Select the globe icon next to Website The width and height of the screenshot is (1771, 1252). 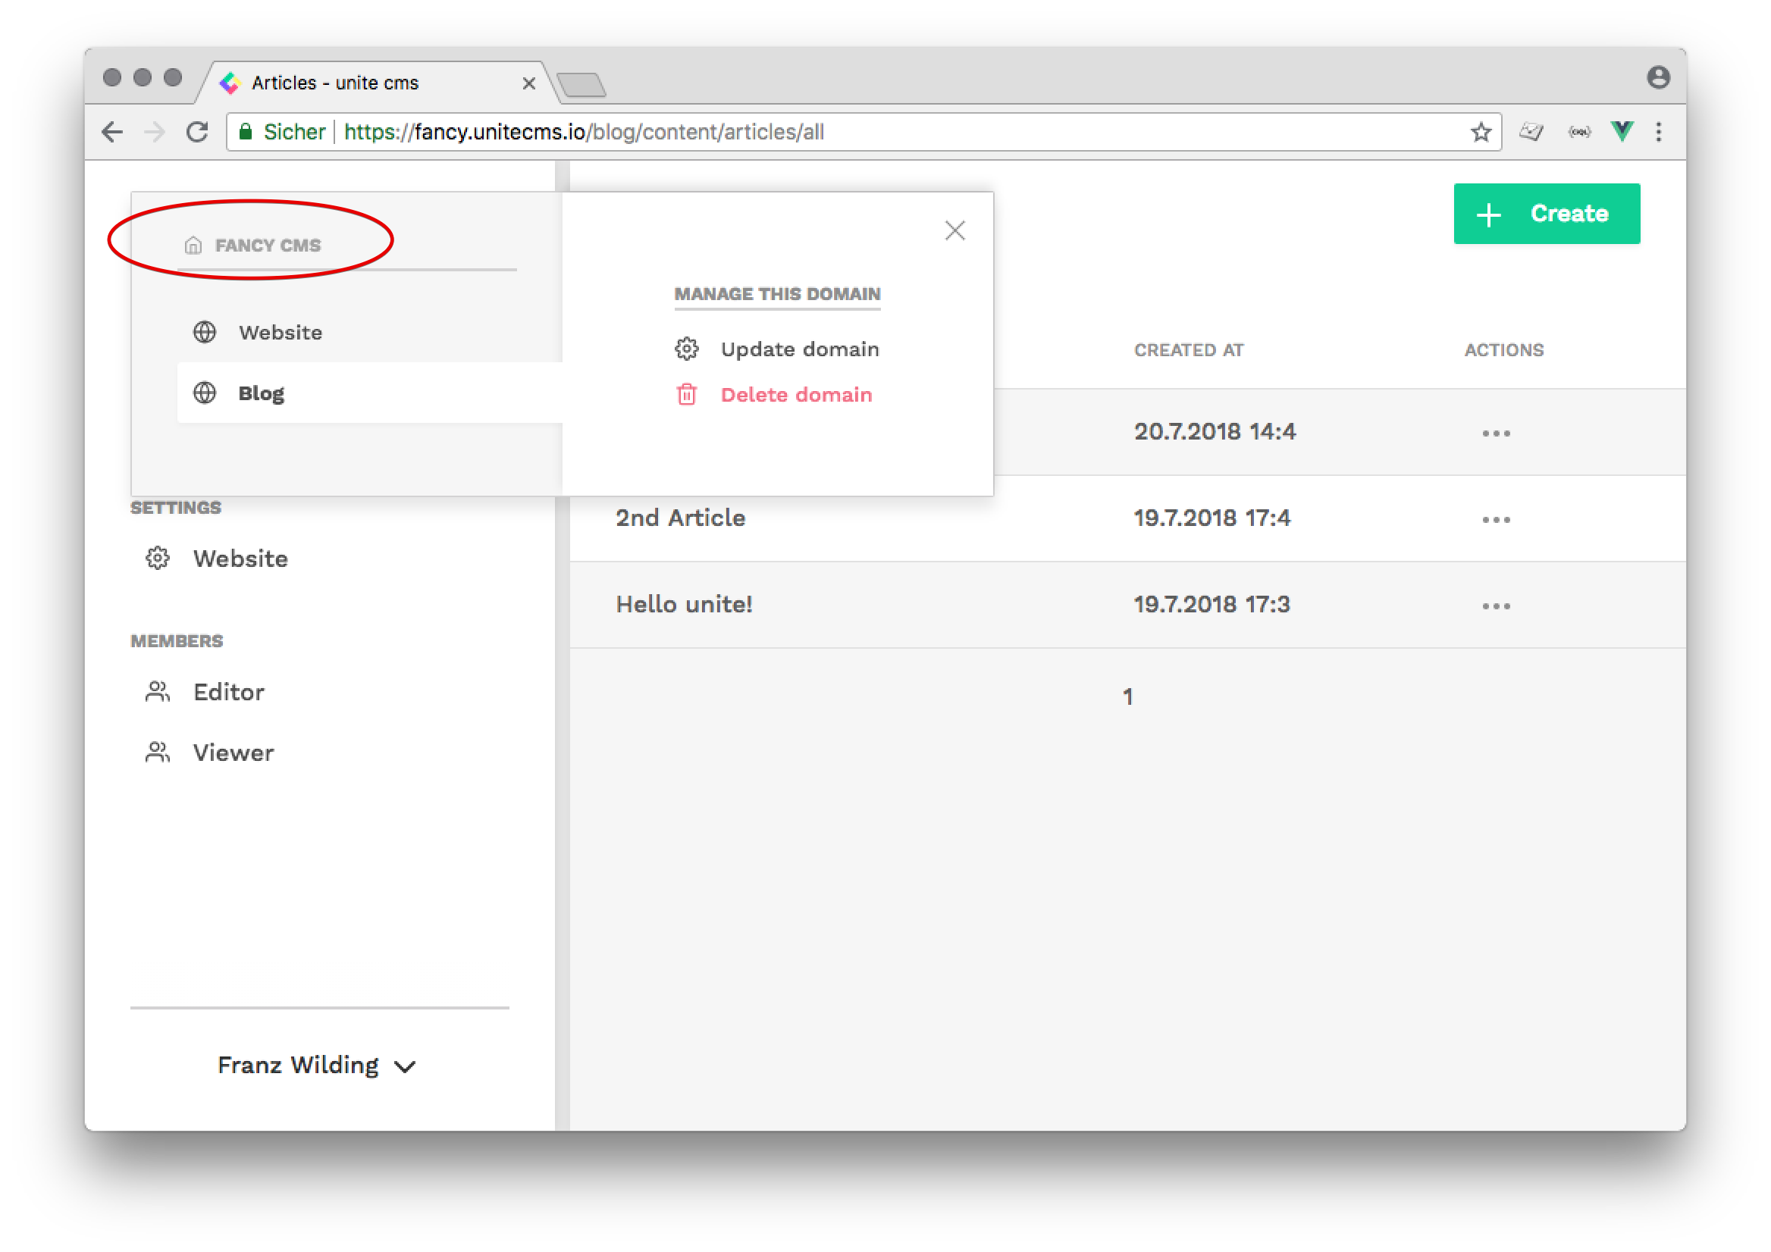tap(205, 332)
